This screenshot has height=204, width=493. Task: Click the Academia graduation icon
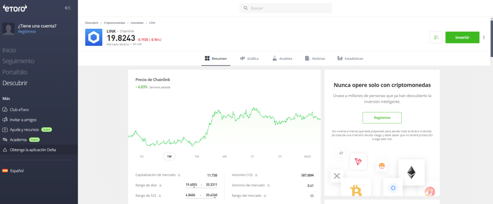point(5,140)
